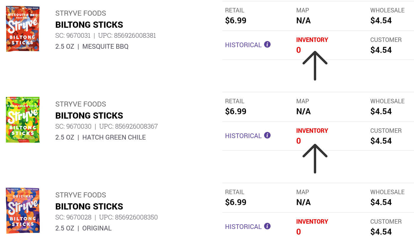Select the red INVENTORY label for Mesquite BBQ
The height and width of the screenshot is (239, 414).
click(312, 40)
